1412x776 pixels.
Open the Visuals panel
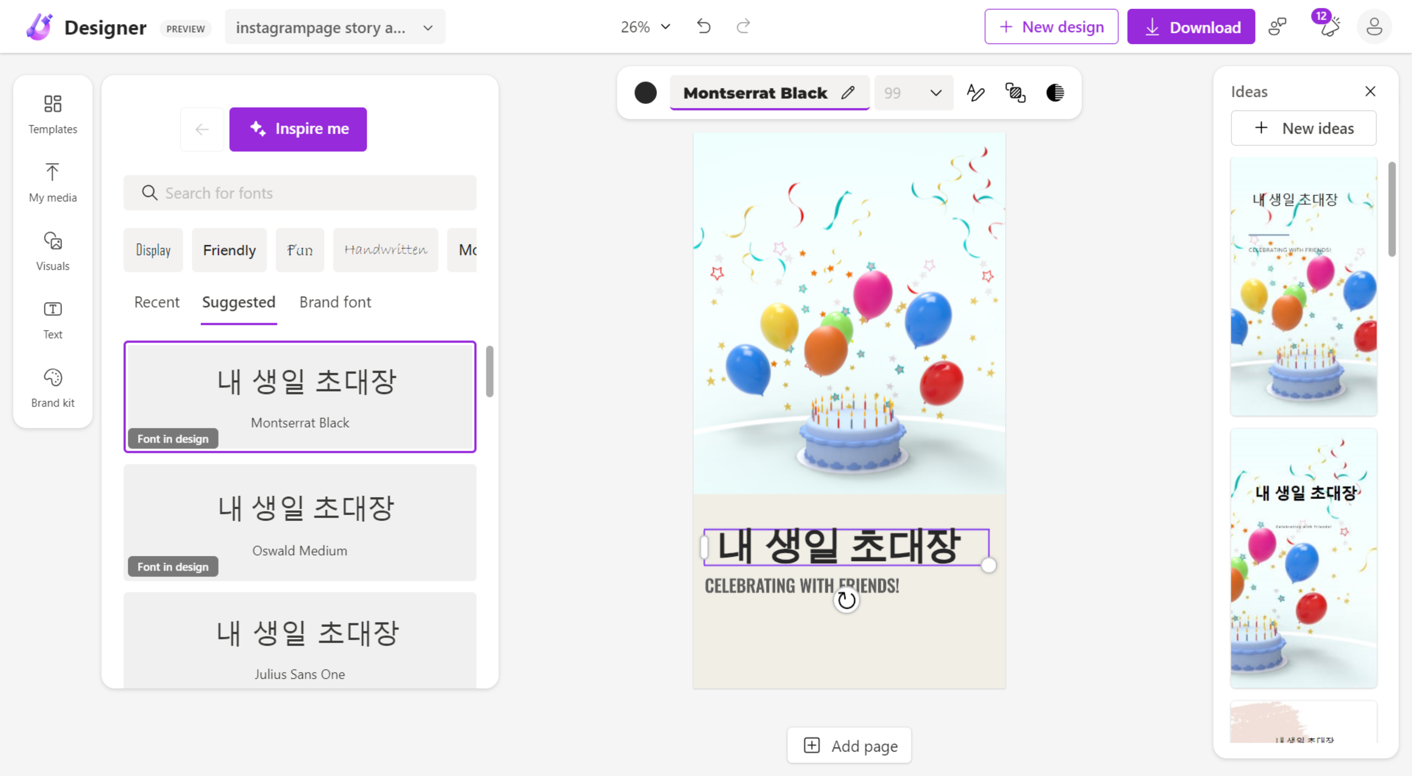(x=53, y=251)
